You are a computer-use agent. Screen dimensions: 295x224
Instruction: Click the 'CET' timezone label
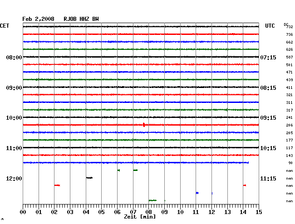coord(5,26)
